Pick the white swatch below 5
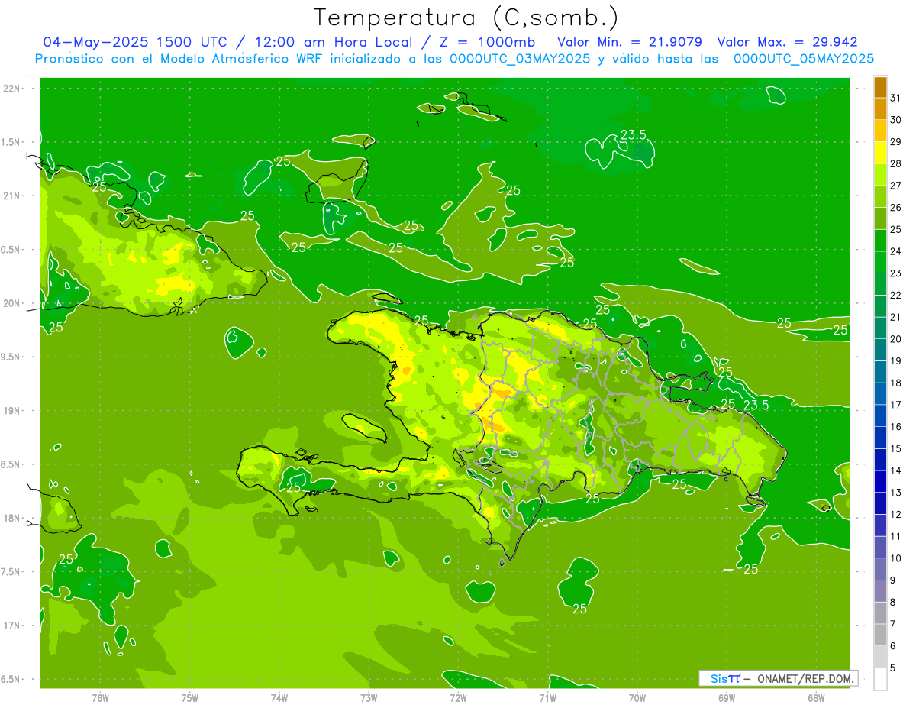 (880, 679)
